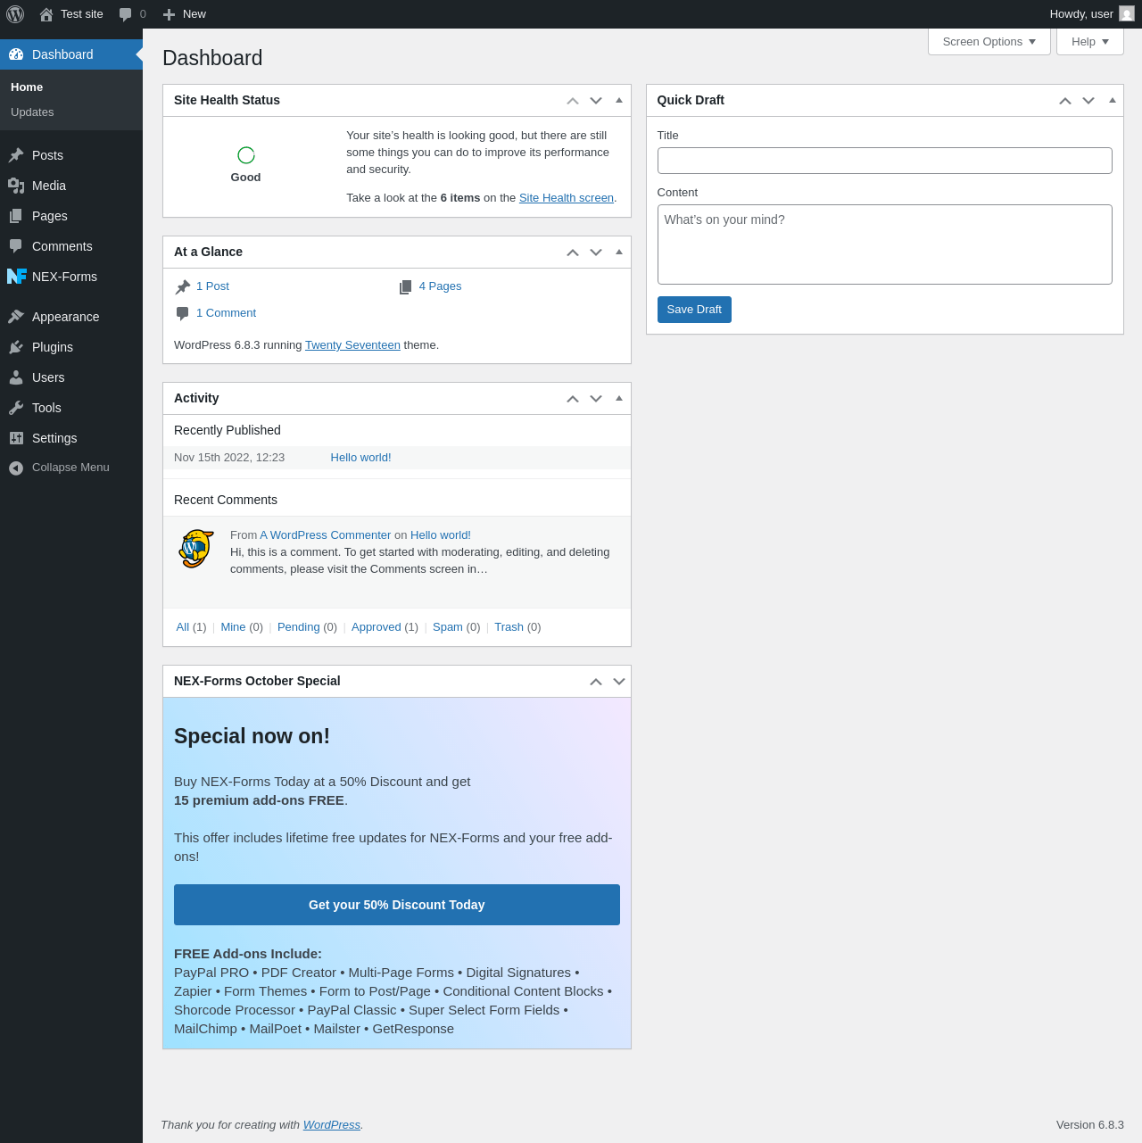Click the Collapse Menu label
This screenshot has width=1142, height=1143.
pos(70,468)
